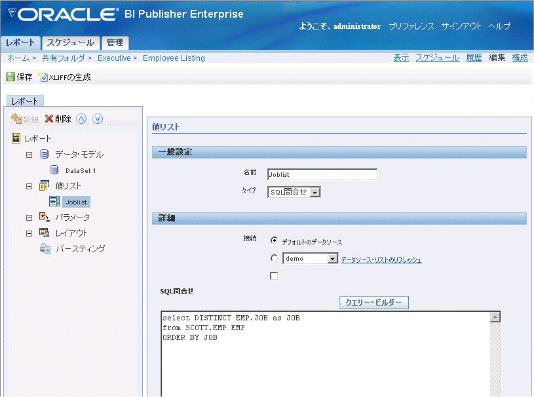Click the New item icon in tree toolbar
The height and width of the screenshot is (397, 534).
click(16, 119)
